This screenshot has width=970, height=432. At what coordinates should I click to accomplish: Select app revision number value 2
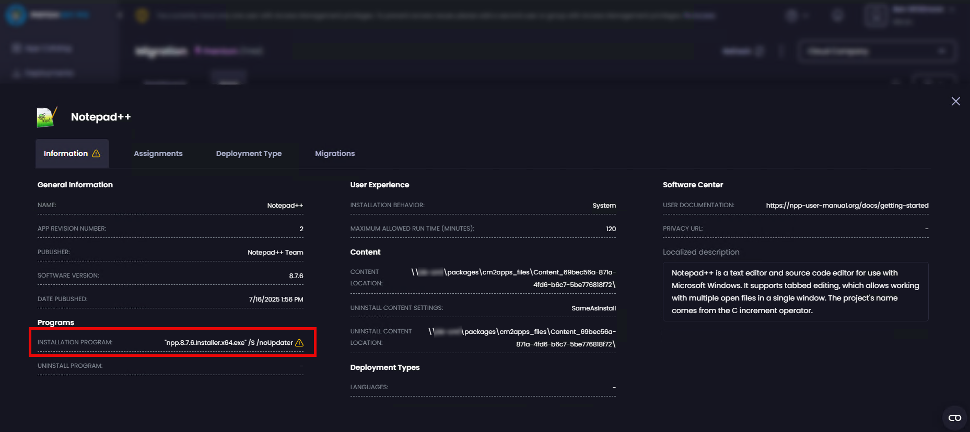[301, 229]
